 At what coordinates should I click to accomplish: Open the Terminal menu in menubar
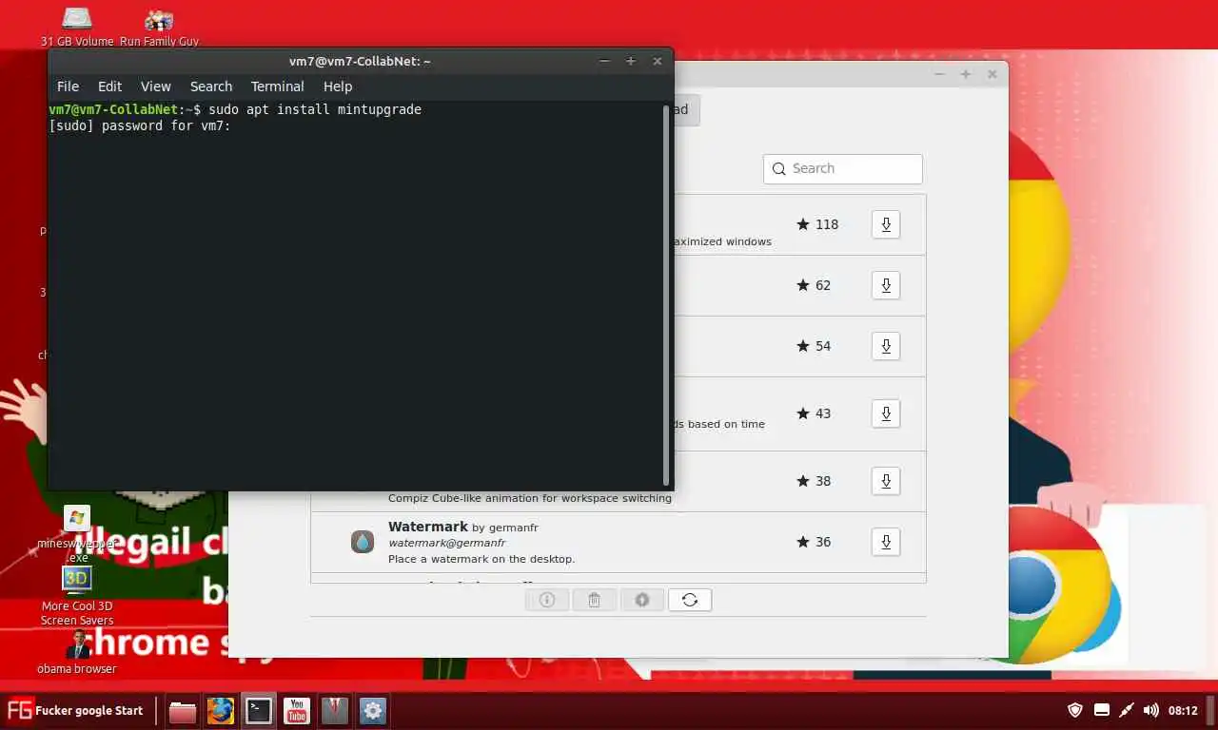point(278,86)
